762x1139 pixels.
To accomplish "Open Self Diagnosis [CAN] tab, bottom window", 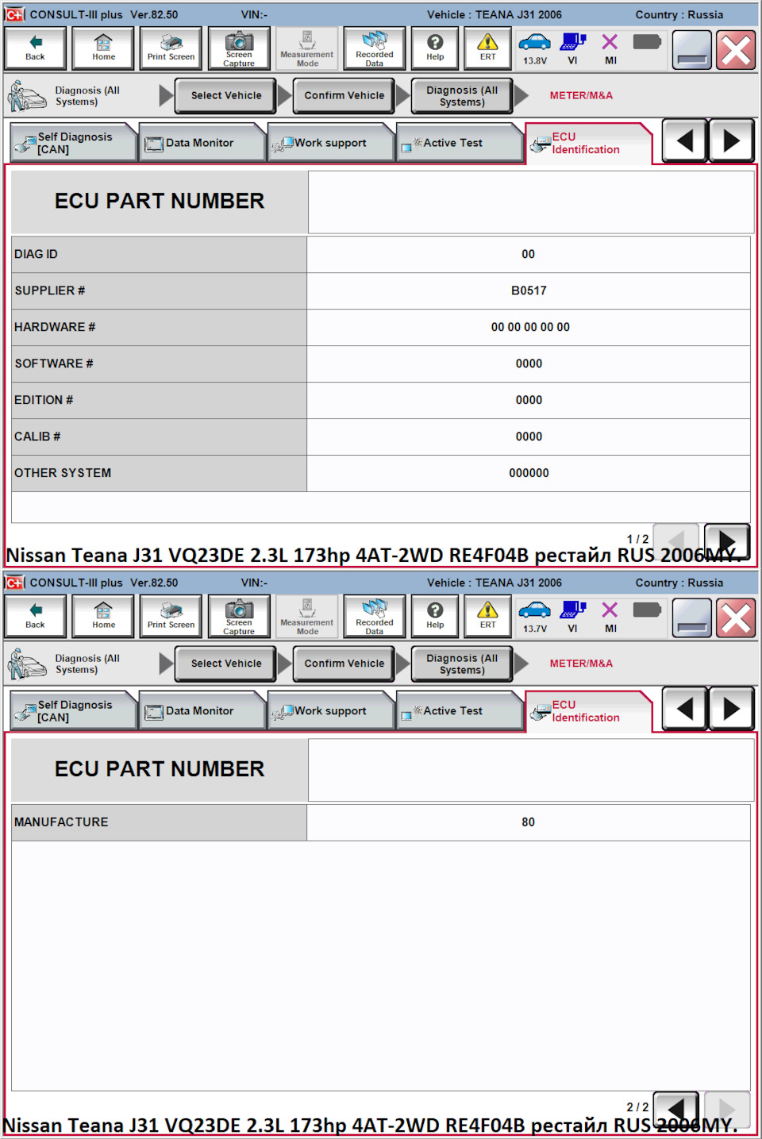I will tap(74, 711).
